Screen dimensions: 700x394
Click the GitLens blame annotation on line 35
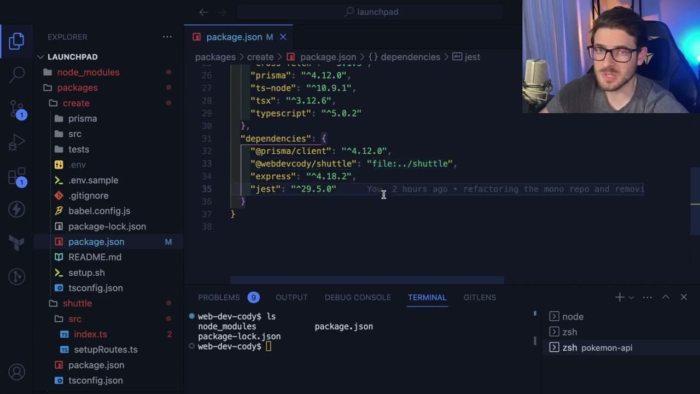coord(506,189)
